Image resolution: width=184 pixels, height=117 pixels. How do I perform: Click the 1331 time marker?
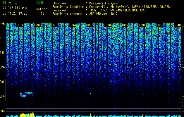point(20,25)
